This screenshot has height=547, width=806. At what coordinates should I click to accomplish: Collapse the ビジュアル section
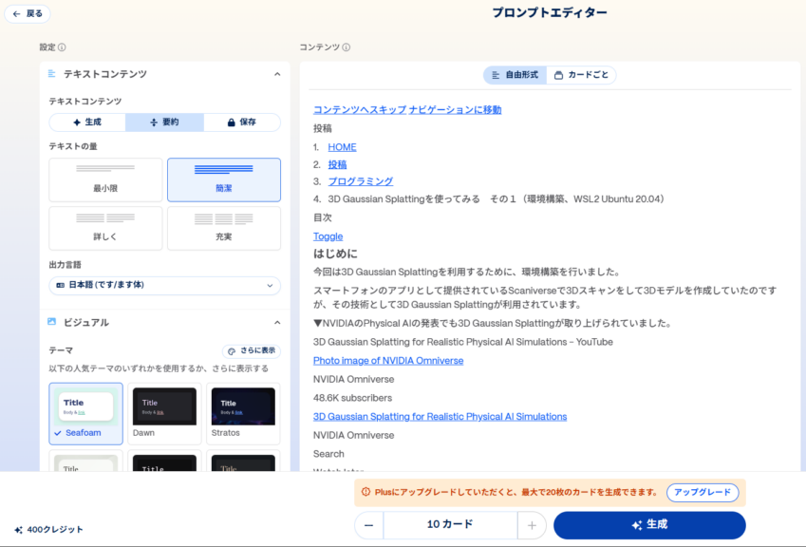276,323
